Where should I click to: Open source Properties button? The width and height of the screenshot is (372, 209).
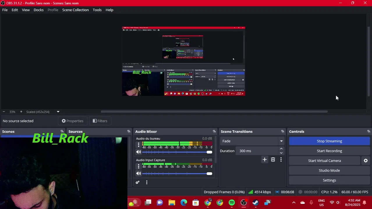coord(72,121)
